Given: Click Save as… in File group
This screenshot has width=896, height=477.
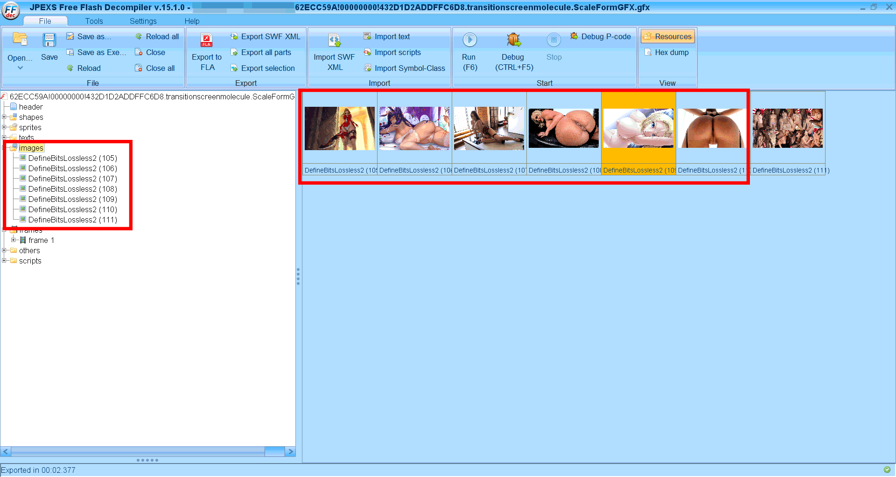Looking at the screenshot, I should (89, 36).
